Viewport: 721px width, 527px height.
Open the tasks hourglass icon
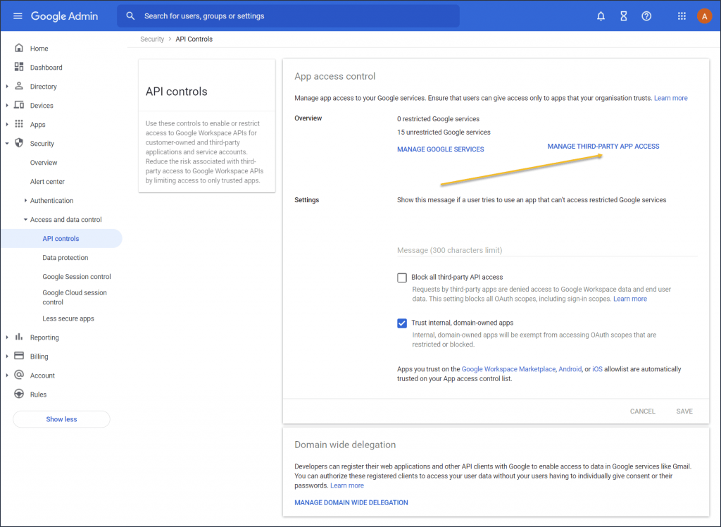(x=624, y=16)
